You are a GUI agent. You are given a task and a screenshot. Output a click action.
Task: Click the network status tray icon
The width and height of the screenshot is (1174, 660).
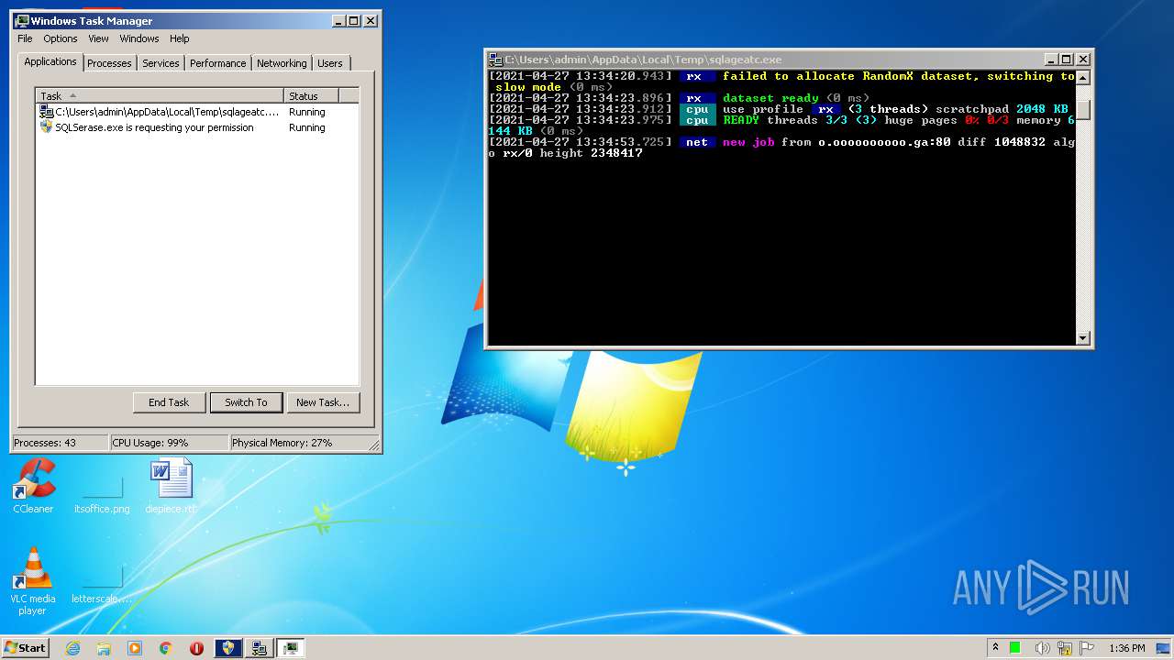click(x=1065, y=648)
